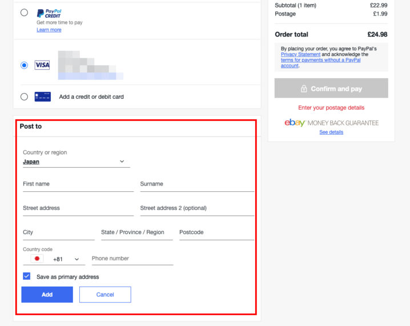Open the Country or region dropdown
Image resolution: width=410 pixels, height=326 pixels.
(76, 162)
